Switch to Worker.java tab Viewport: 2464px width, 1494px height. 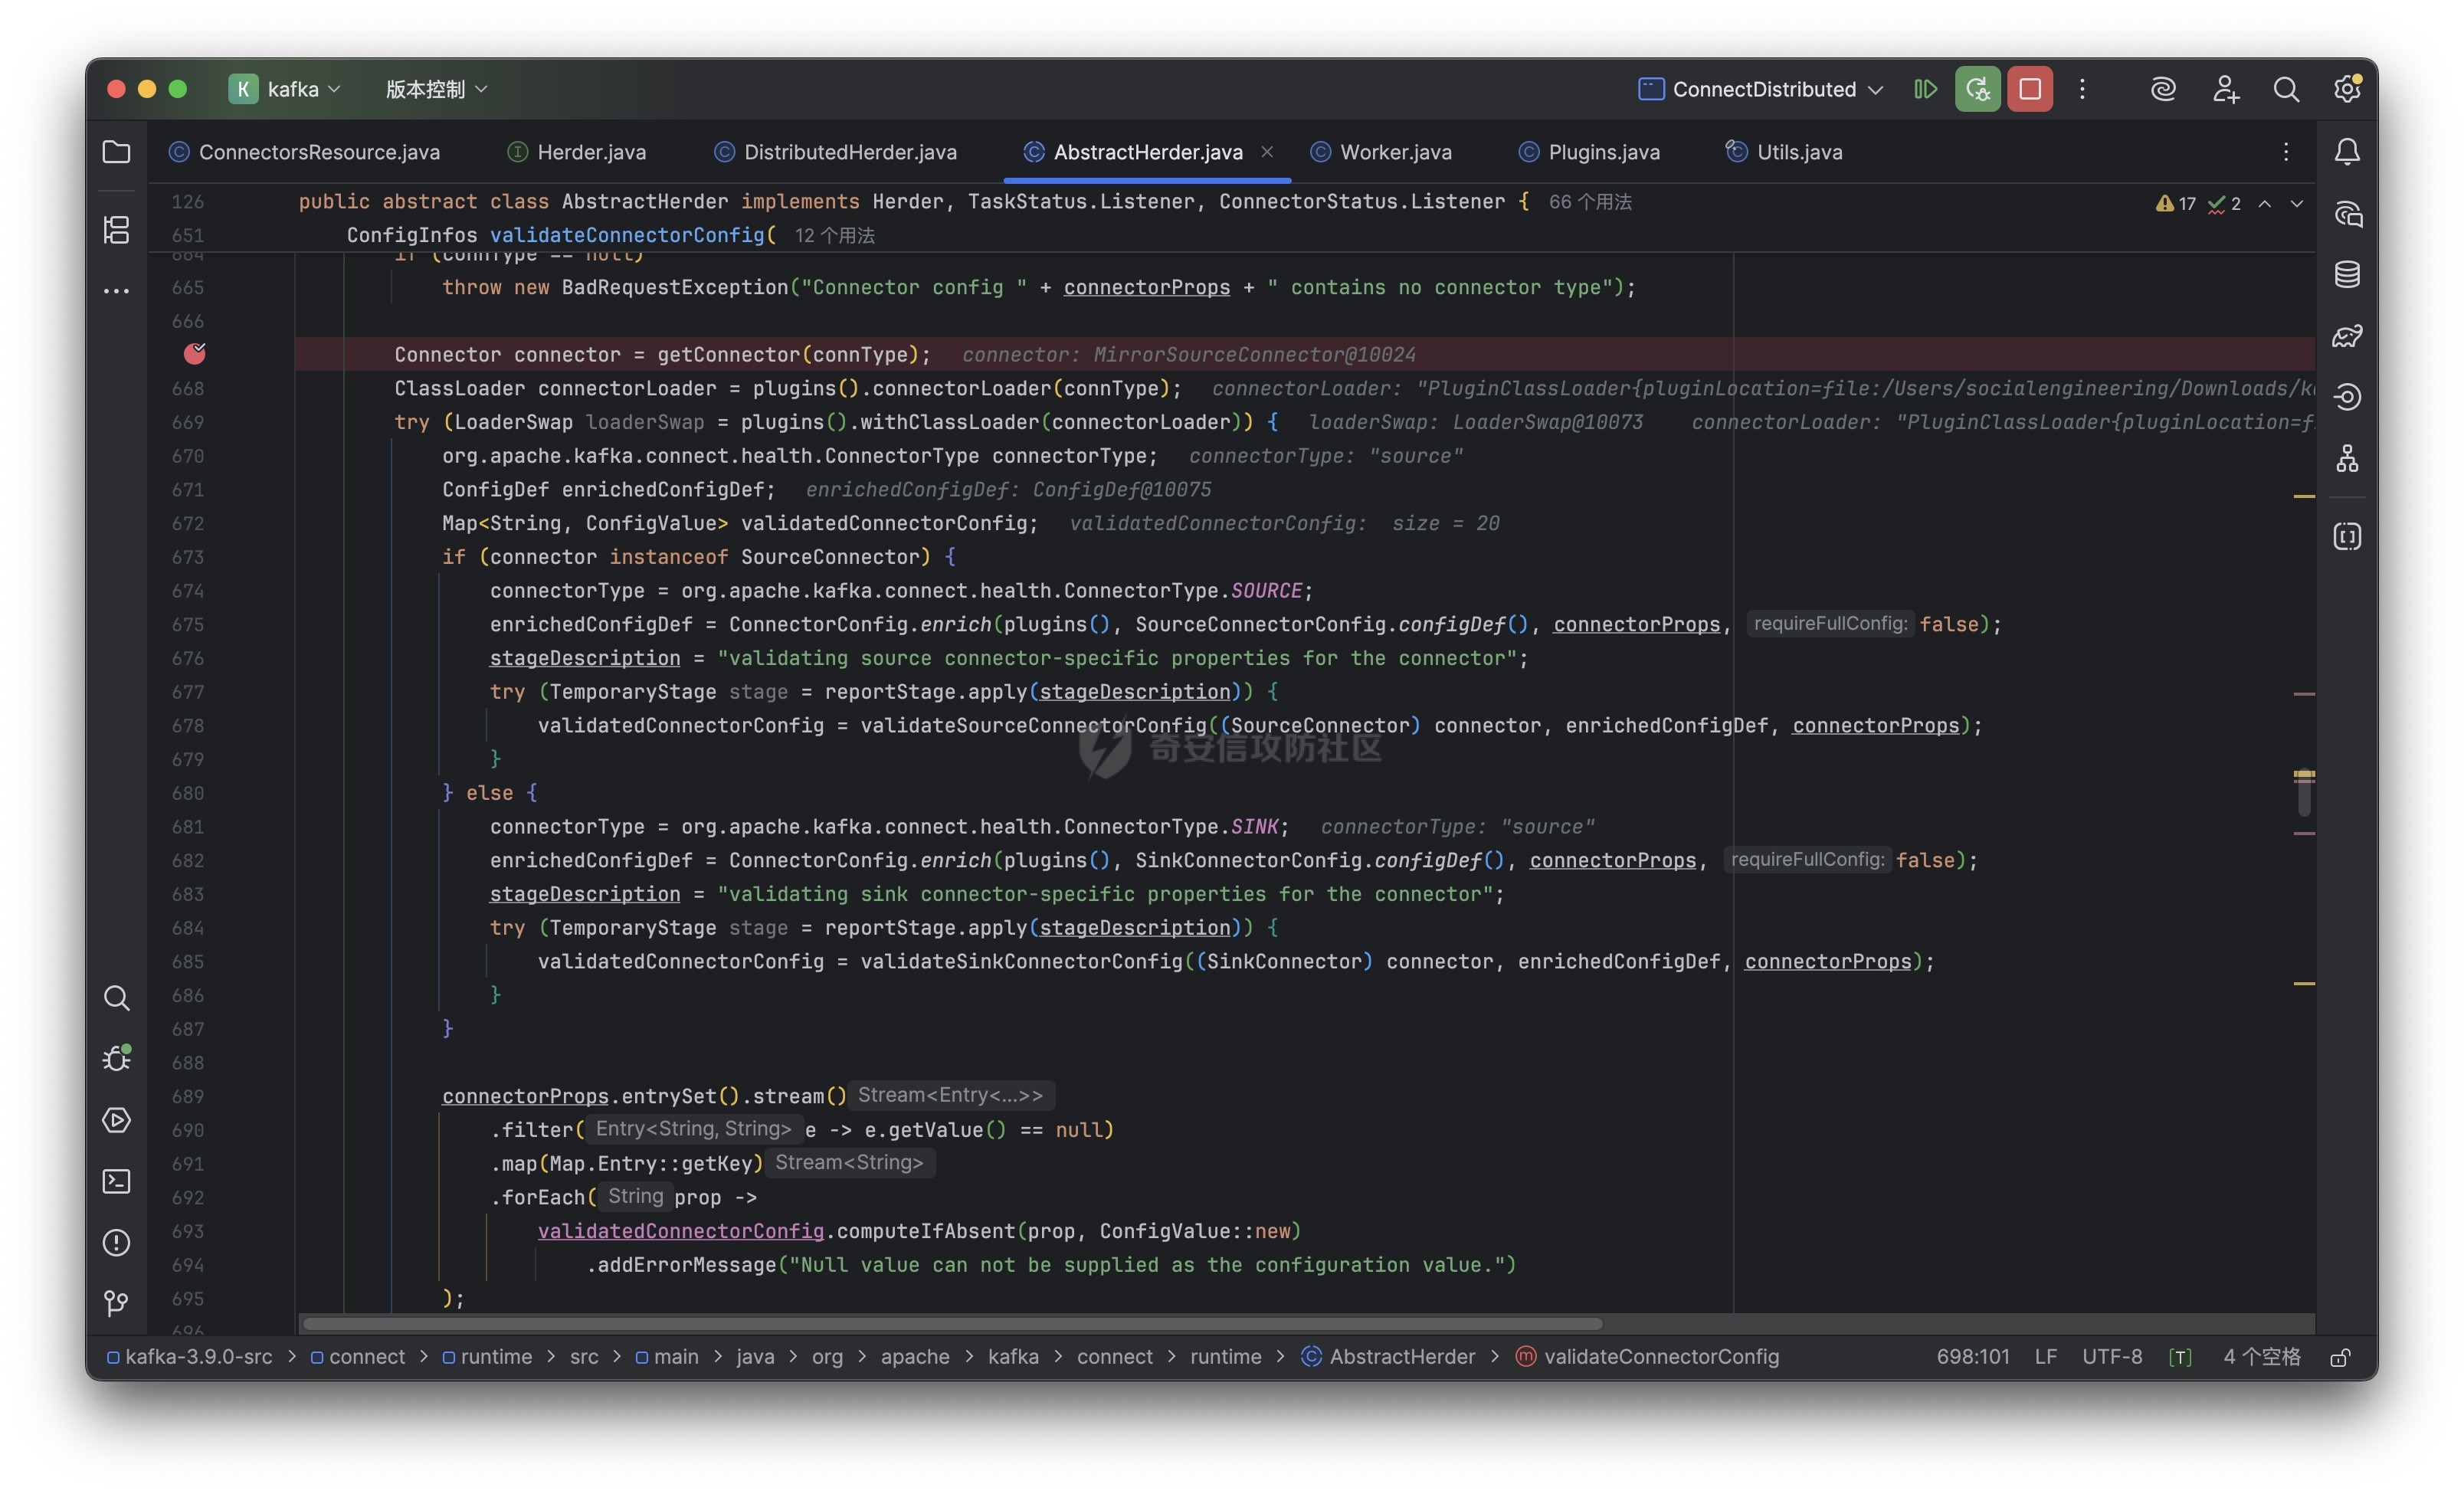pyautogui.click(x=1380, y=152)
